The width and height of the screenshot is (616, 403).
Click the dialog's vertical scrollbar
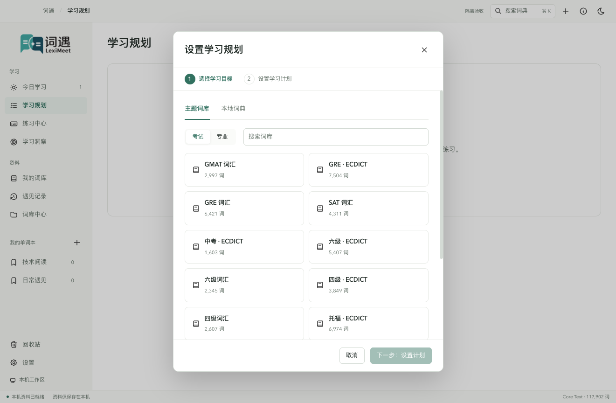[x=441, y=175]
